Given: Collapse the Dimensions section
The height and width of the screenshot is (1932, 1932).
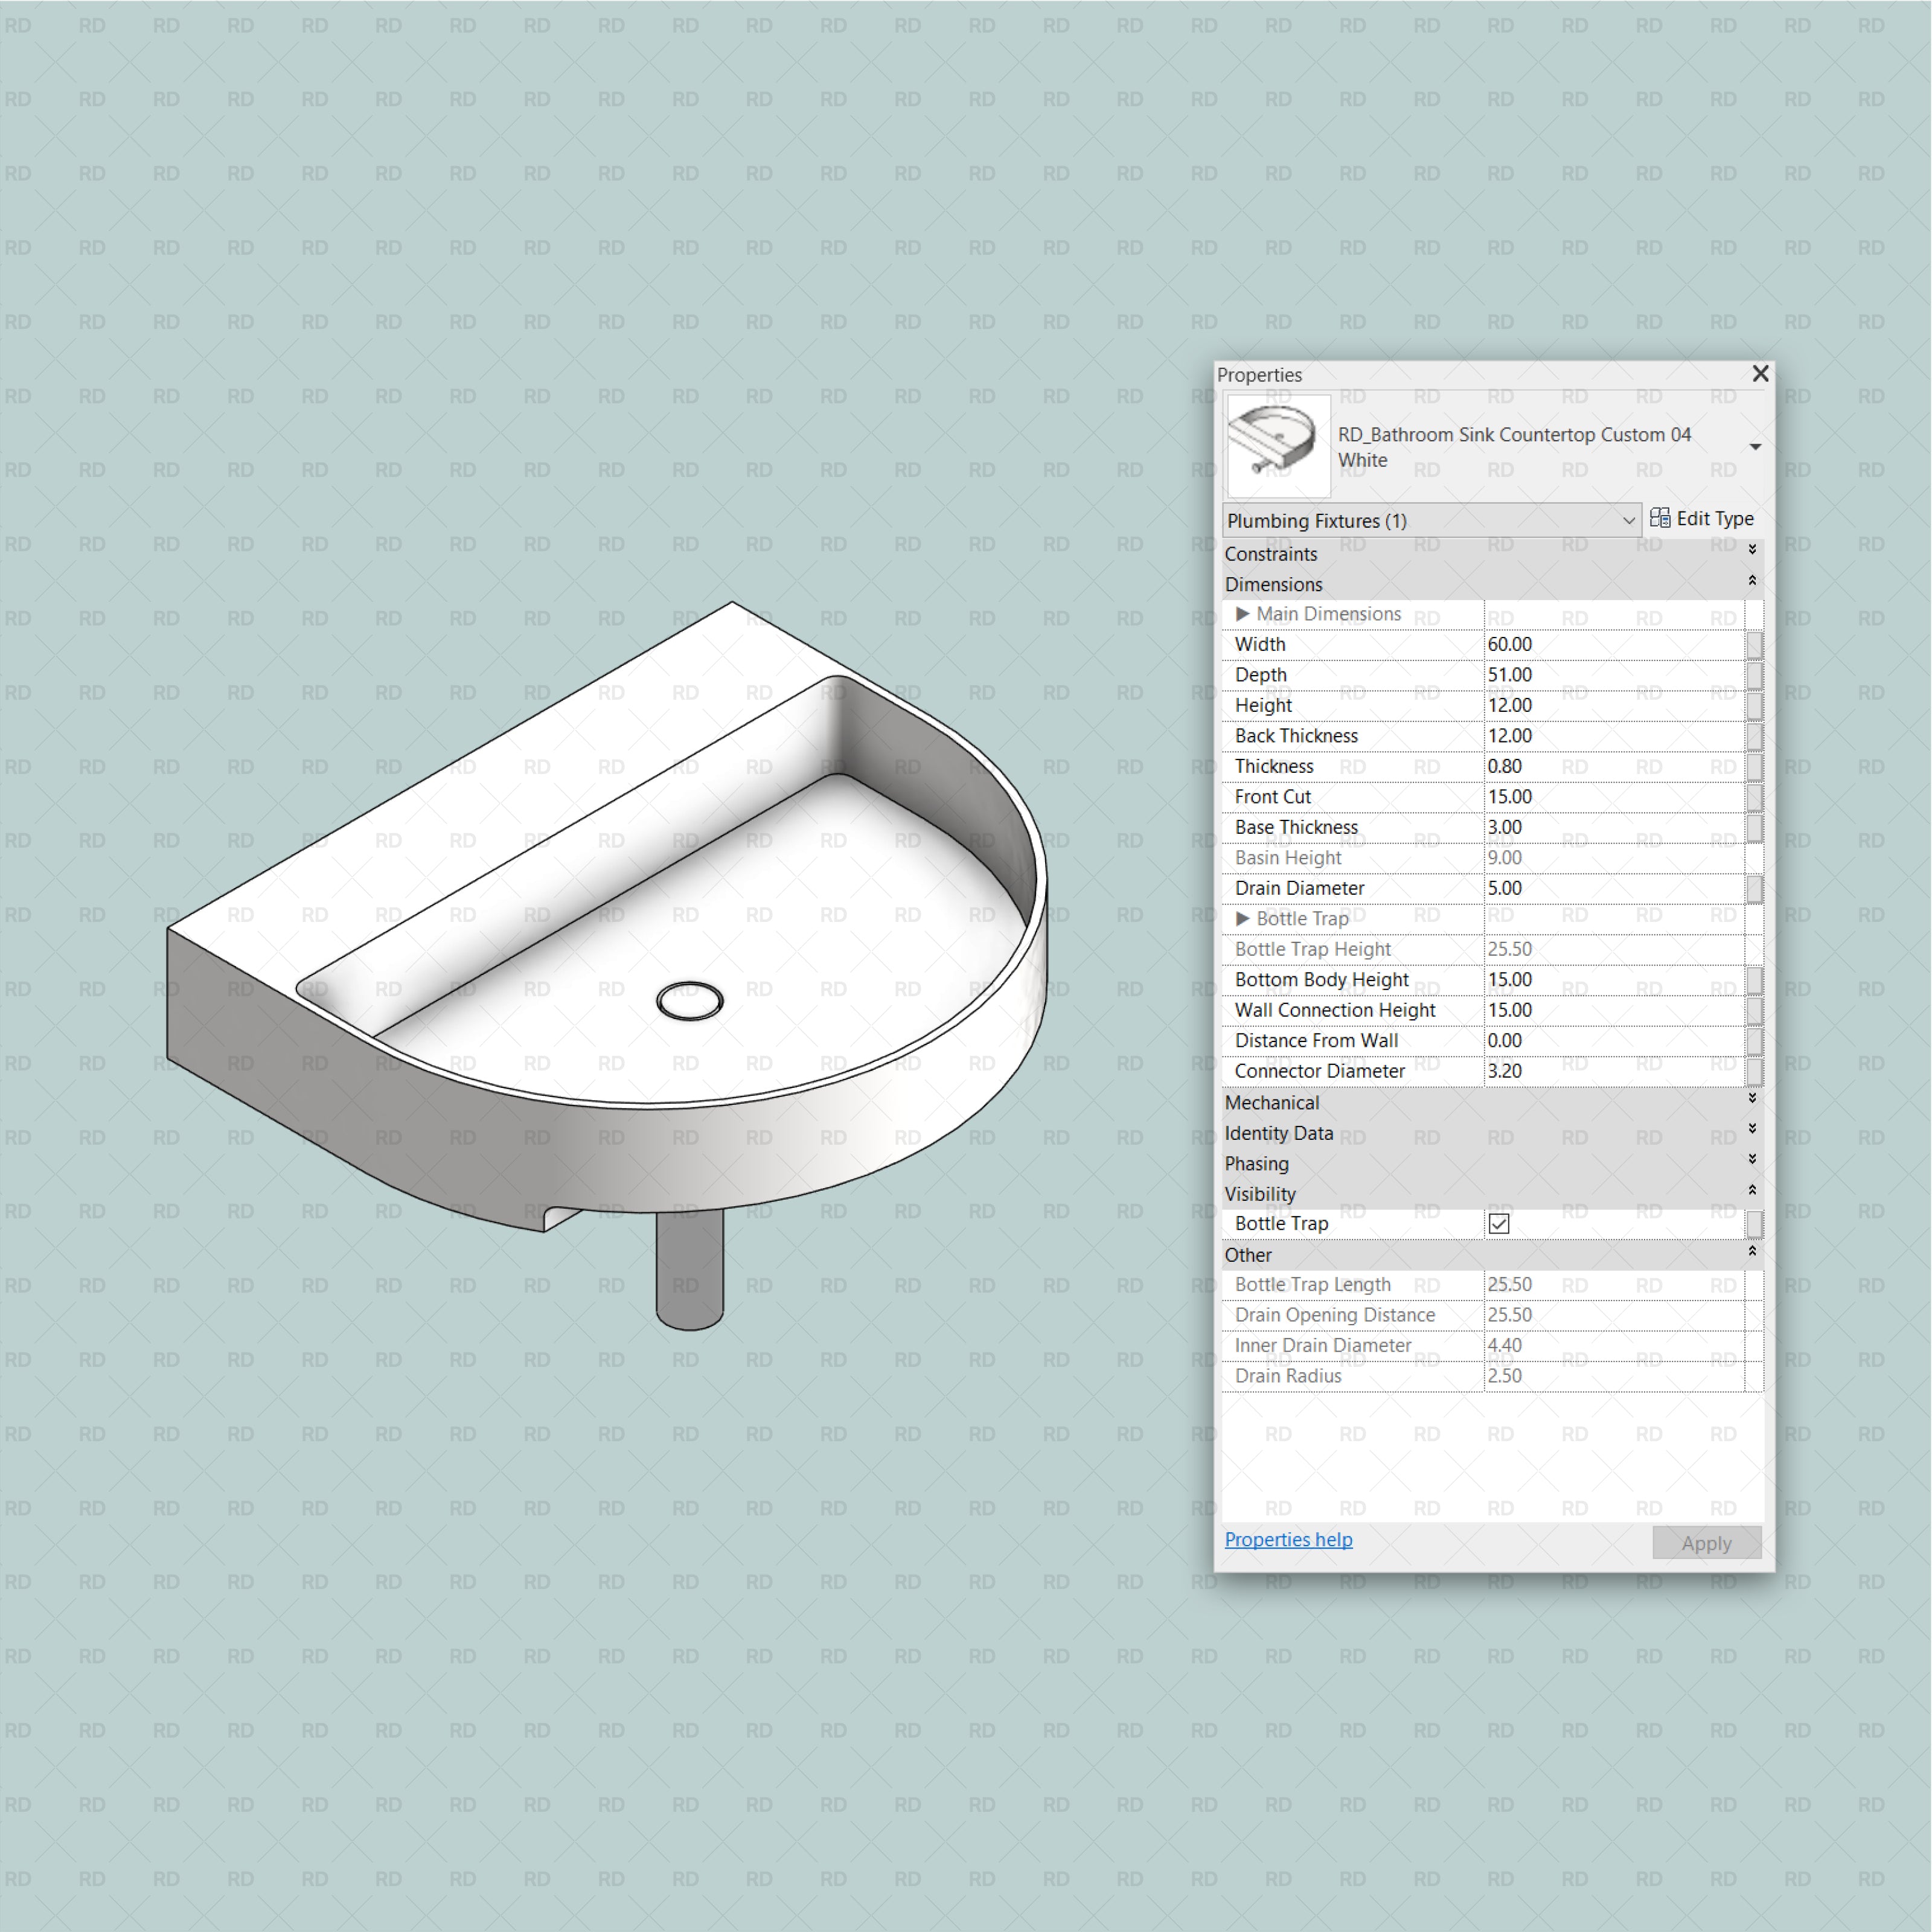Looking at the screenshot, I should click(1752, 580).
